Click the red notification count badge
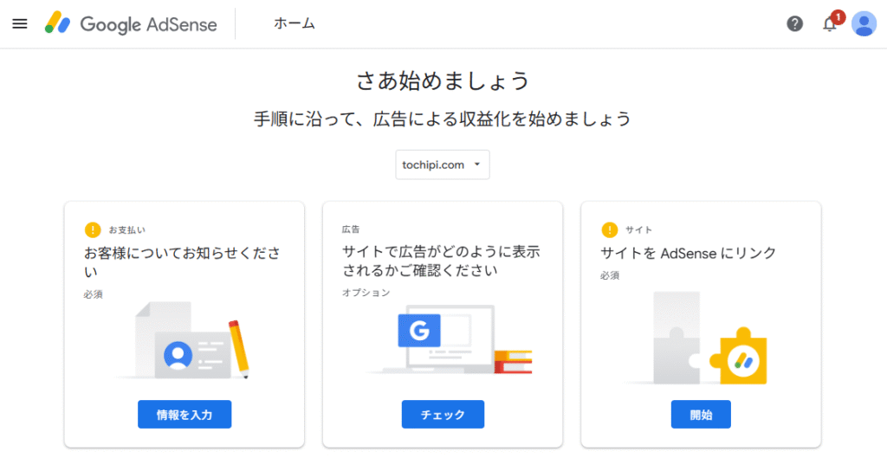The image size is (887, 471). point(838,17)
